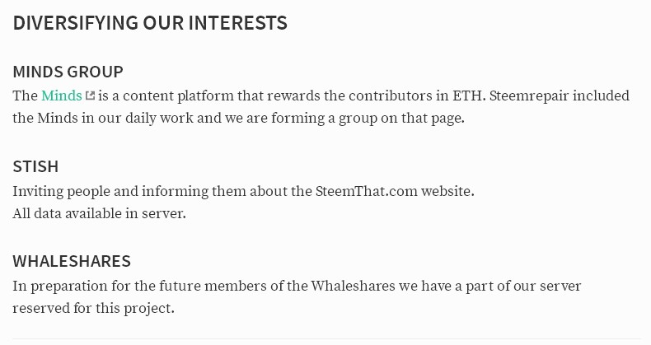Viewport: 651px width, 345px height.
Task: Click the MINDS GROUP subheading
Action: click(68, 72)
